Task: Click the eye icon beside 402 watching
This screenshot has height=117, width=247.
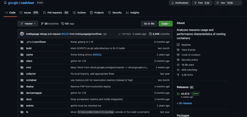Action: click(178, 70)
